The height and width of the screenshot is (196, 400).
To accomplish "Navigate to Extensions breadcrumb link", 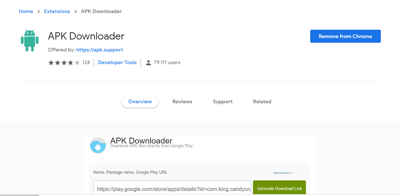I will 57,12.
